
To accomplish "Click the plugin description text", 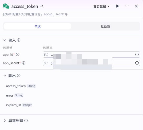I will [35, 14].
